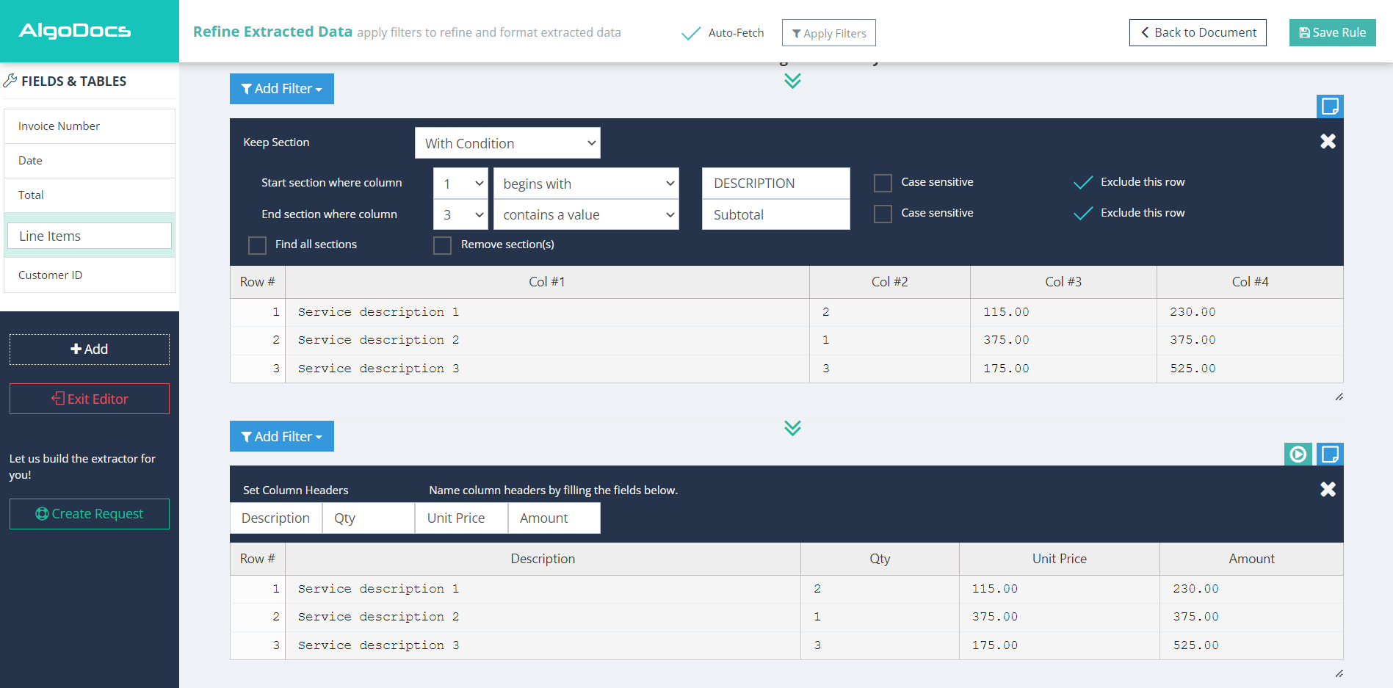Check the Remove section(s) option
The image size is (1393, 688).
point(442,245)
